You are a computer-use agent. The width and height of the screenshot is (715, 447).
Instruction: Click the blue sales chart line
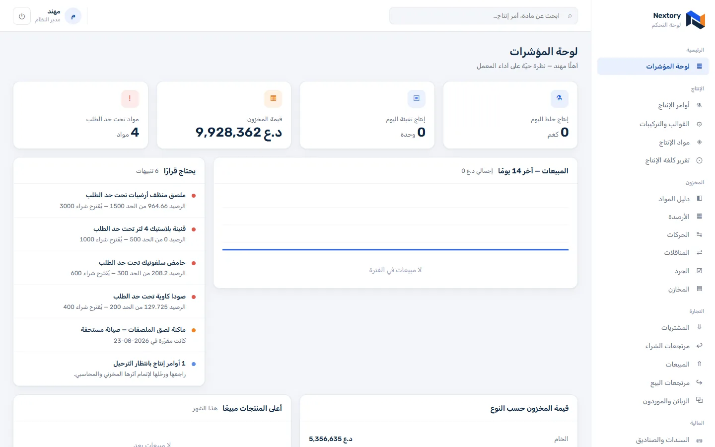coord(395,249)
